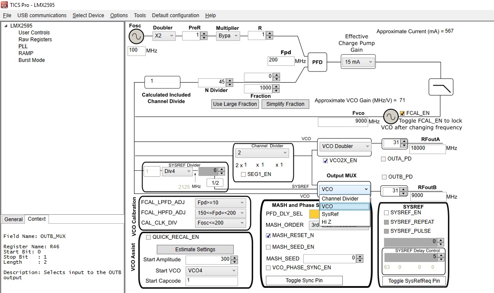Open the SYSREF Div4 dropdown
The width and height of the screenshot is (494, 293).
coord(177,171)
